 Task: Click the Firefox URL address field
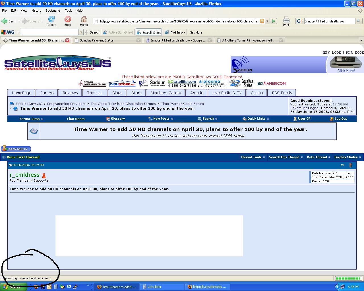tap(179, 21)
